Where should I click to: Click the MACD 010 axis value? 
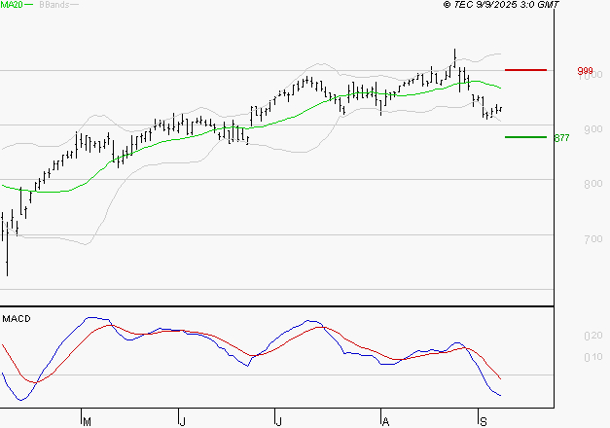click(593, 357)
